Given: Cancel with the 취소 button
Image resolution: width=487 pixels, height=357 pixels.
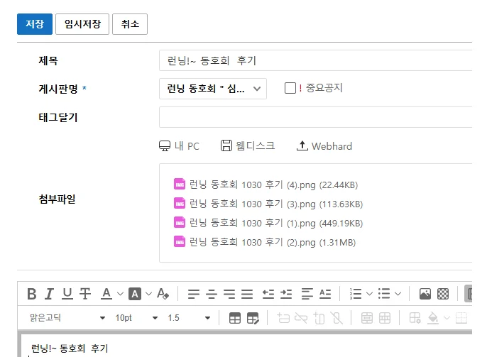Looking at the screenshot, I should coord(130,24).
